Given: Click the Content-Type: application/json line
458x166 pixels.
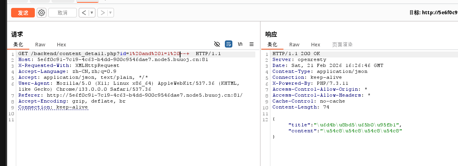Looking at the screenshot, I should coord(320,71).
